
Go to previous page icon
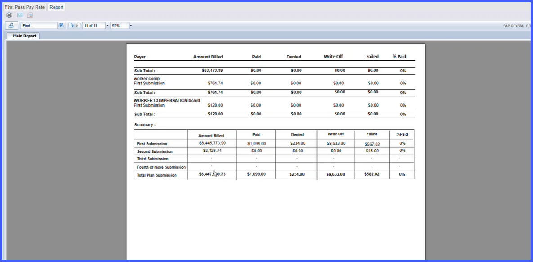[78, 26]
